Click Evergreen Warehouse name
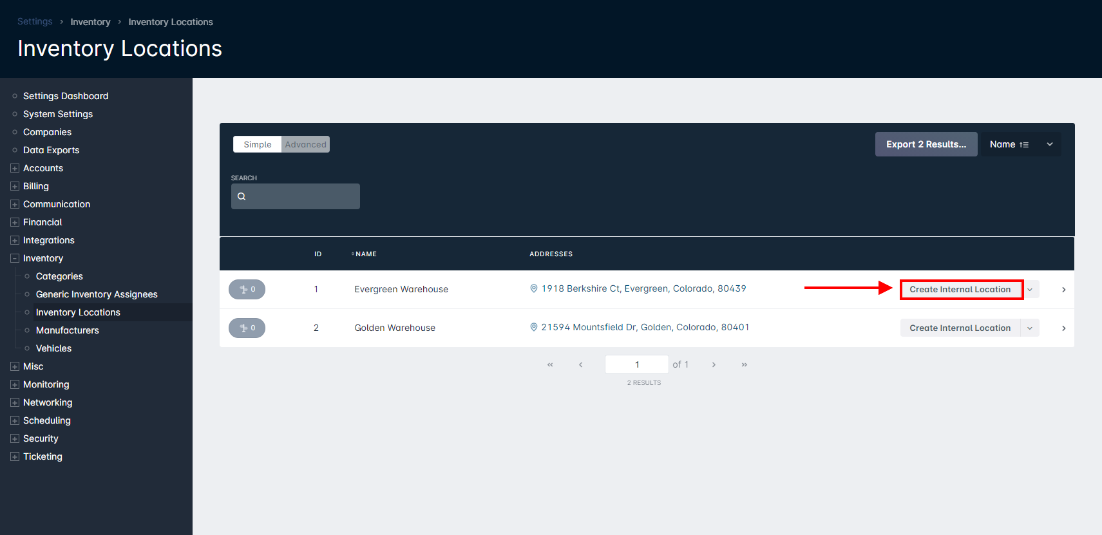This screenshot has width=1102, height=535. click(x=401, y=289)
